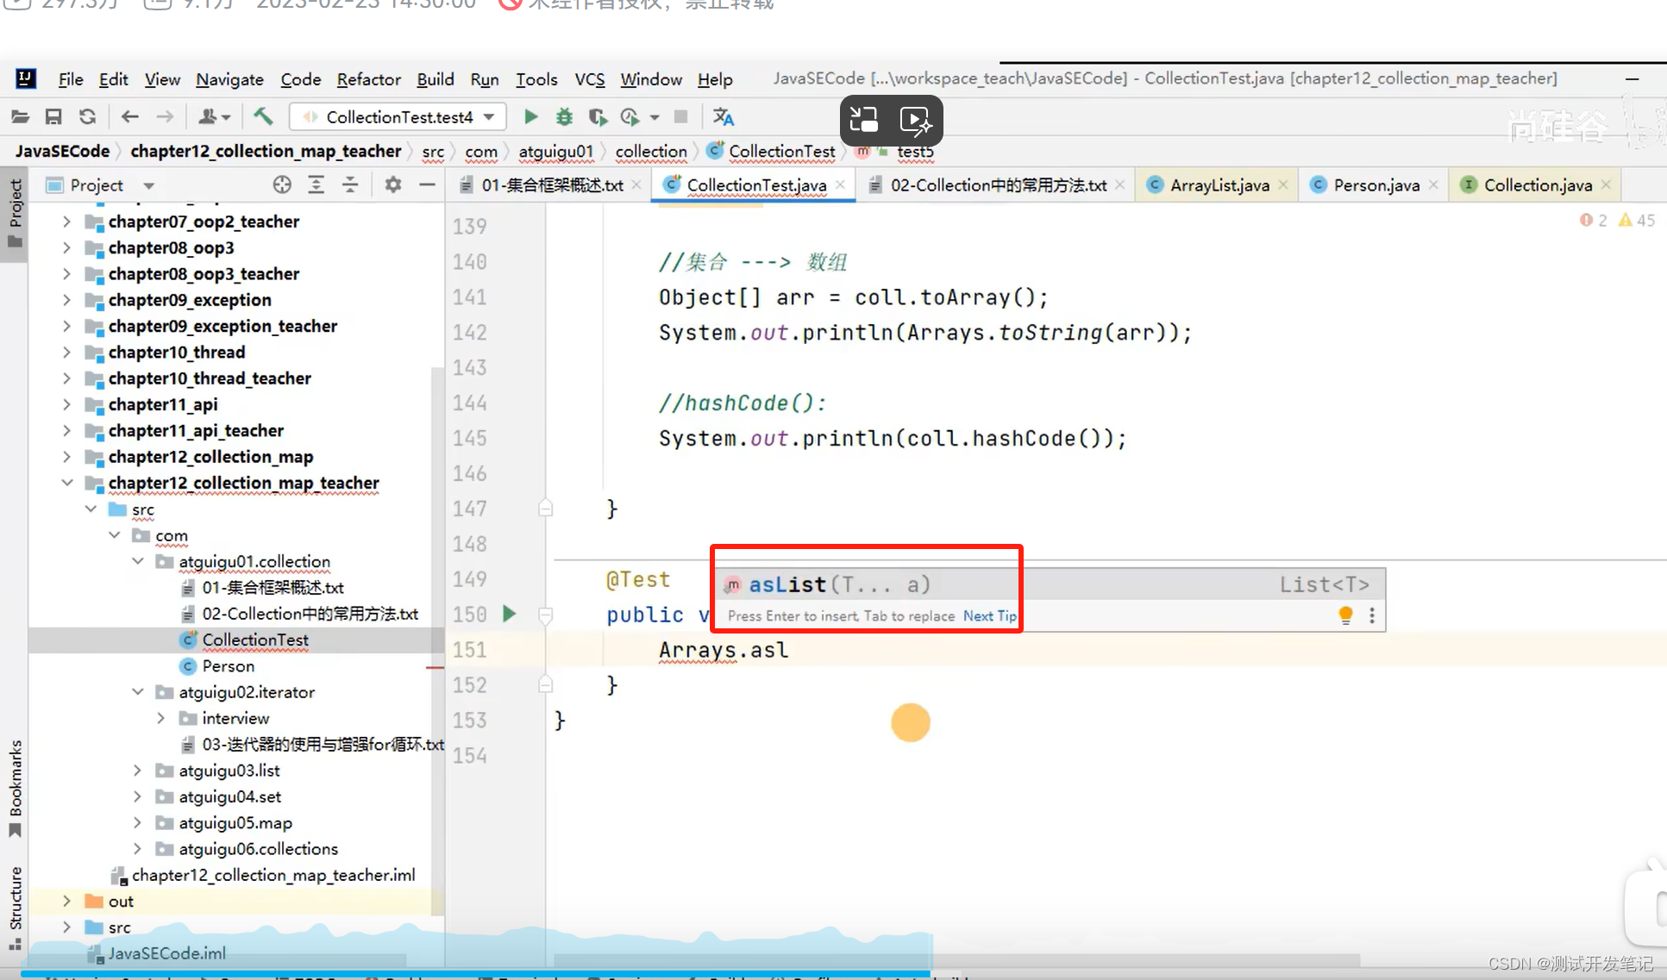Expand all icon in Project panel
The width and height of the screenshot is (1667, 980).
click(316, 184)
